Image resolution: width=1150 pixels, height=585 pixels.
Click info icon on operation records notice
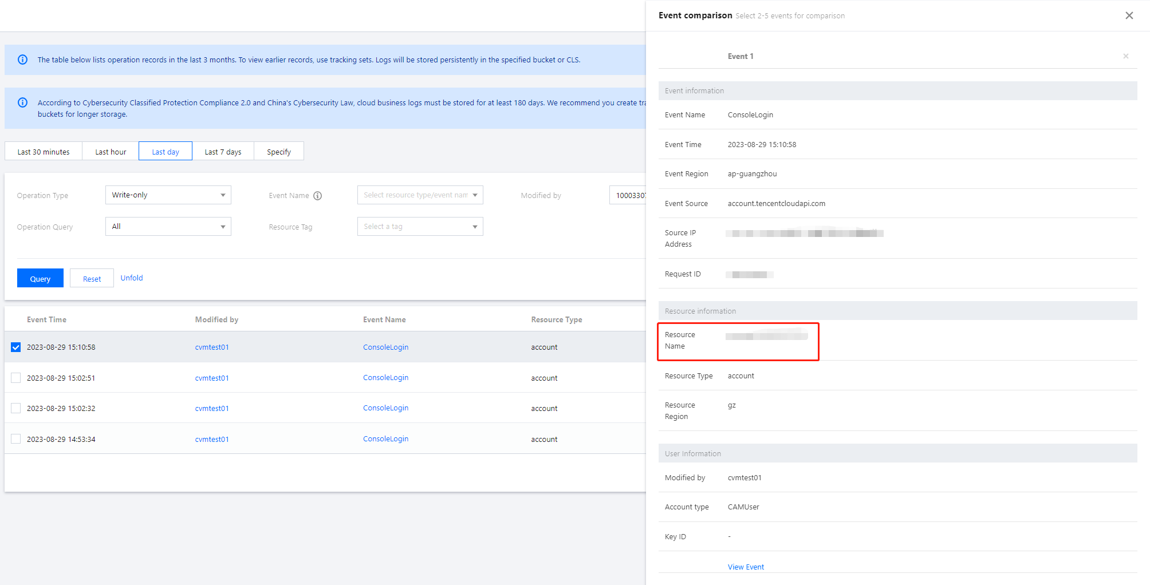23,60
